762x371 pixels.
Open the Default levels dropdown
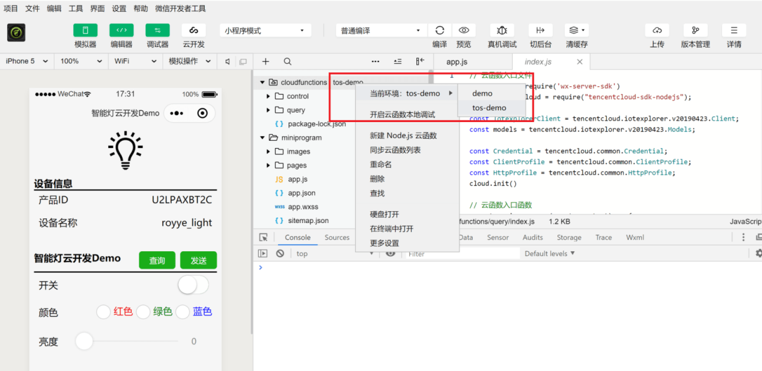[550, 254]
